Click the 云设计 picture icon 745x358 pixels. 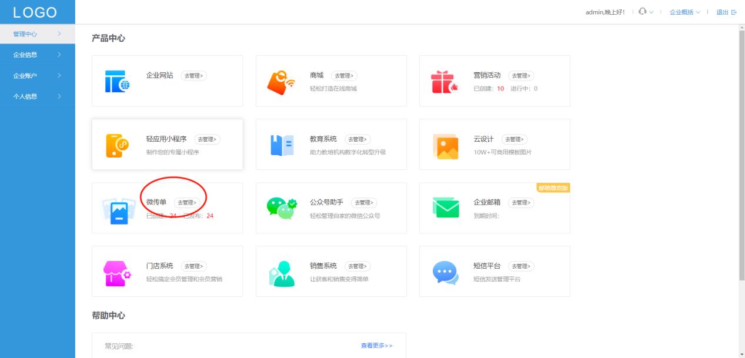point(445,144)
